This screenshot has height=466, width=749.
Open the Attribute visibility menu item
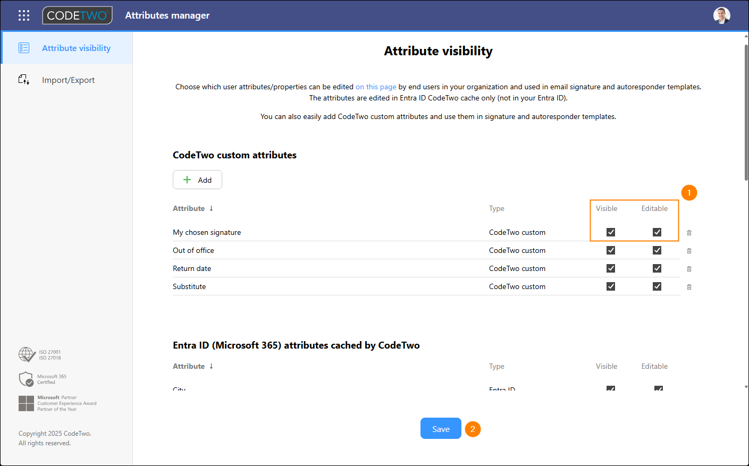(76, 48)
